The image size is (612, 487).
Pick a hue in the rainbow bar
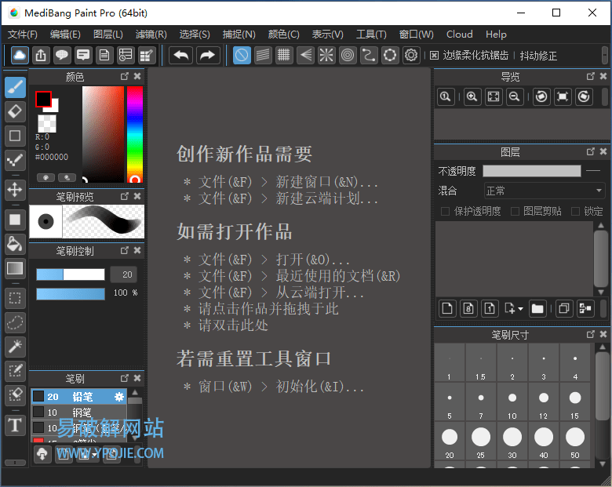pos(135,134)
